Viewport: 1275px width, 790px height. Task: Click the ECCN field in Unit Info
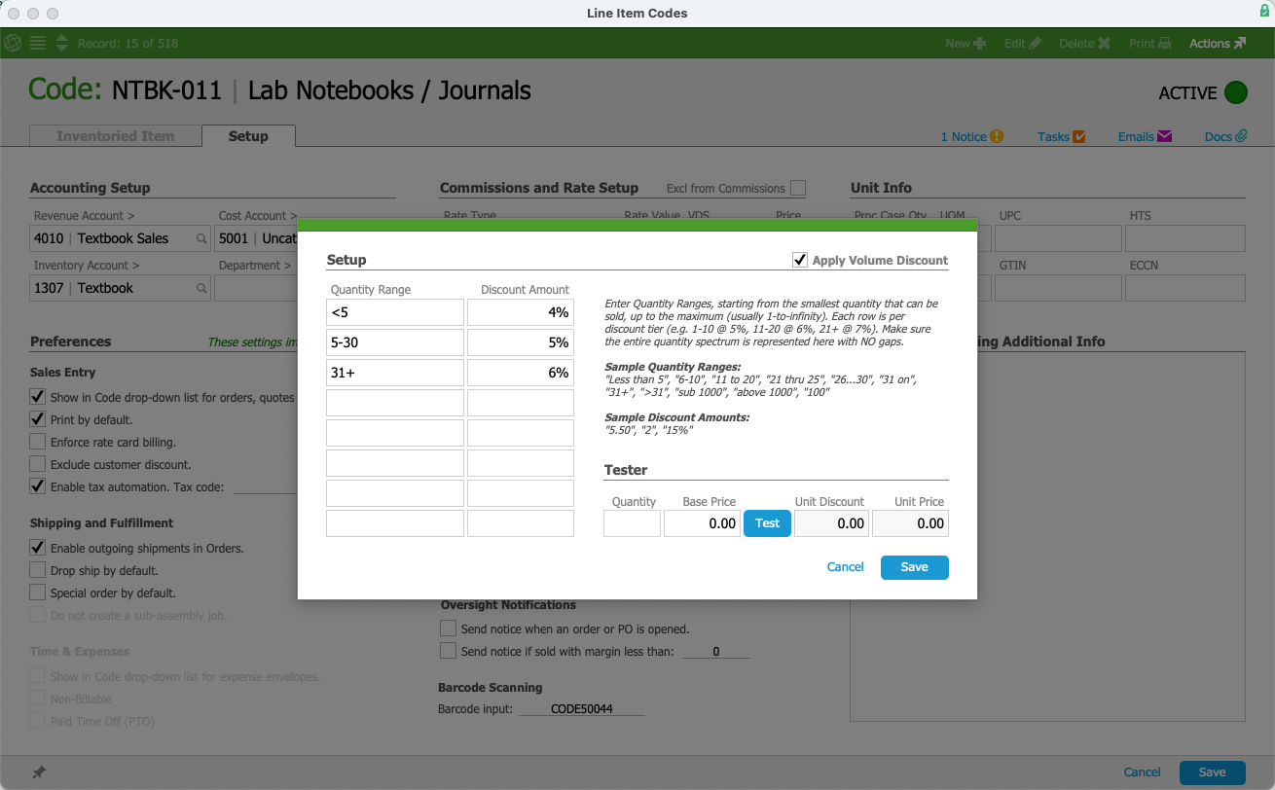click(x=1185, y=288)
